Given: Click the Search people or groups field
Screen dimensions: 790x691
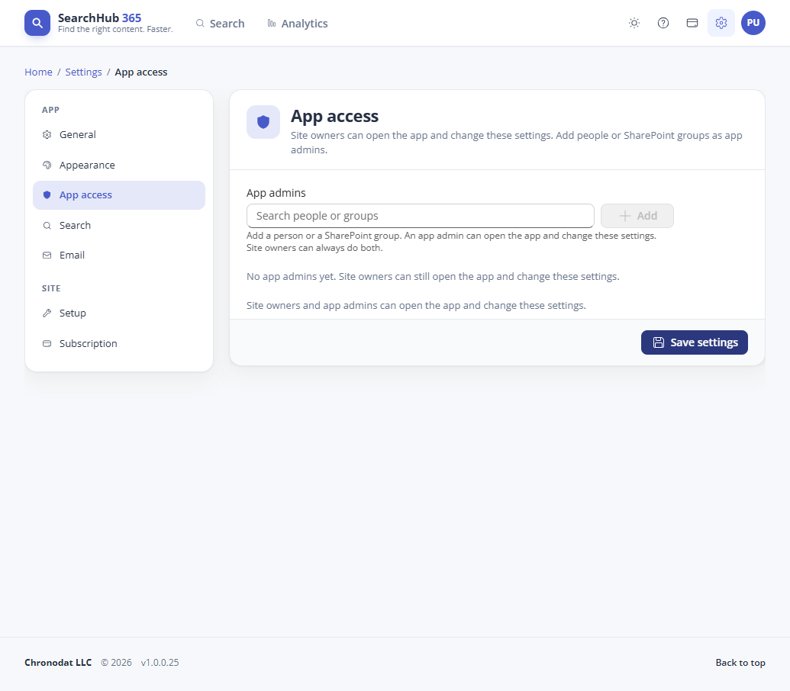Looking at the screenshot, I should pyautogui.click(x=421, y=216).
